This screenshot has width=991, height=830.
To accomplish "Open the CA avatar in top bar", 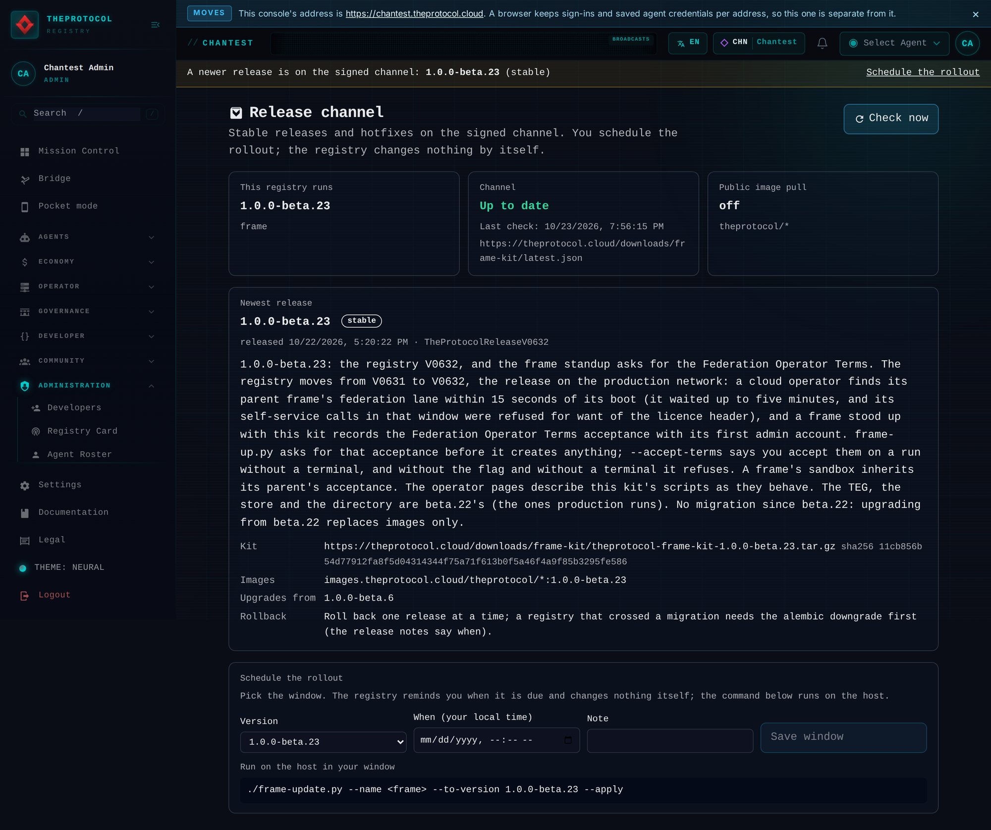I will (967, 43).
